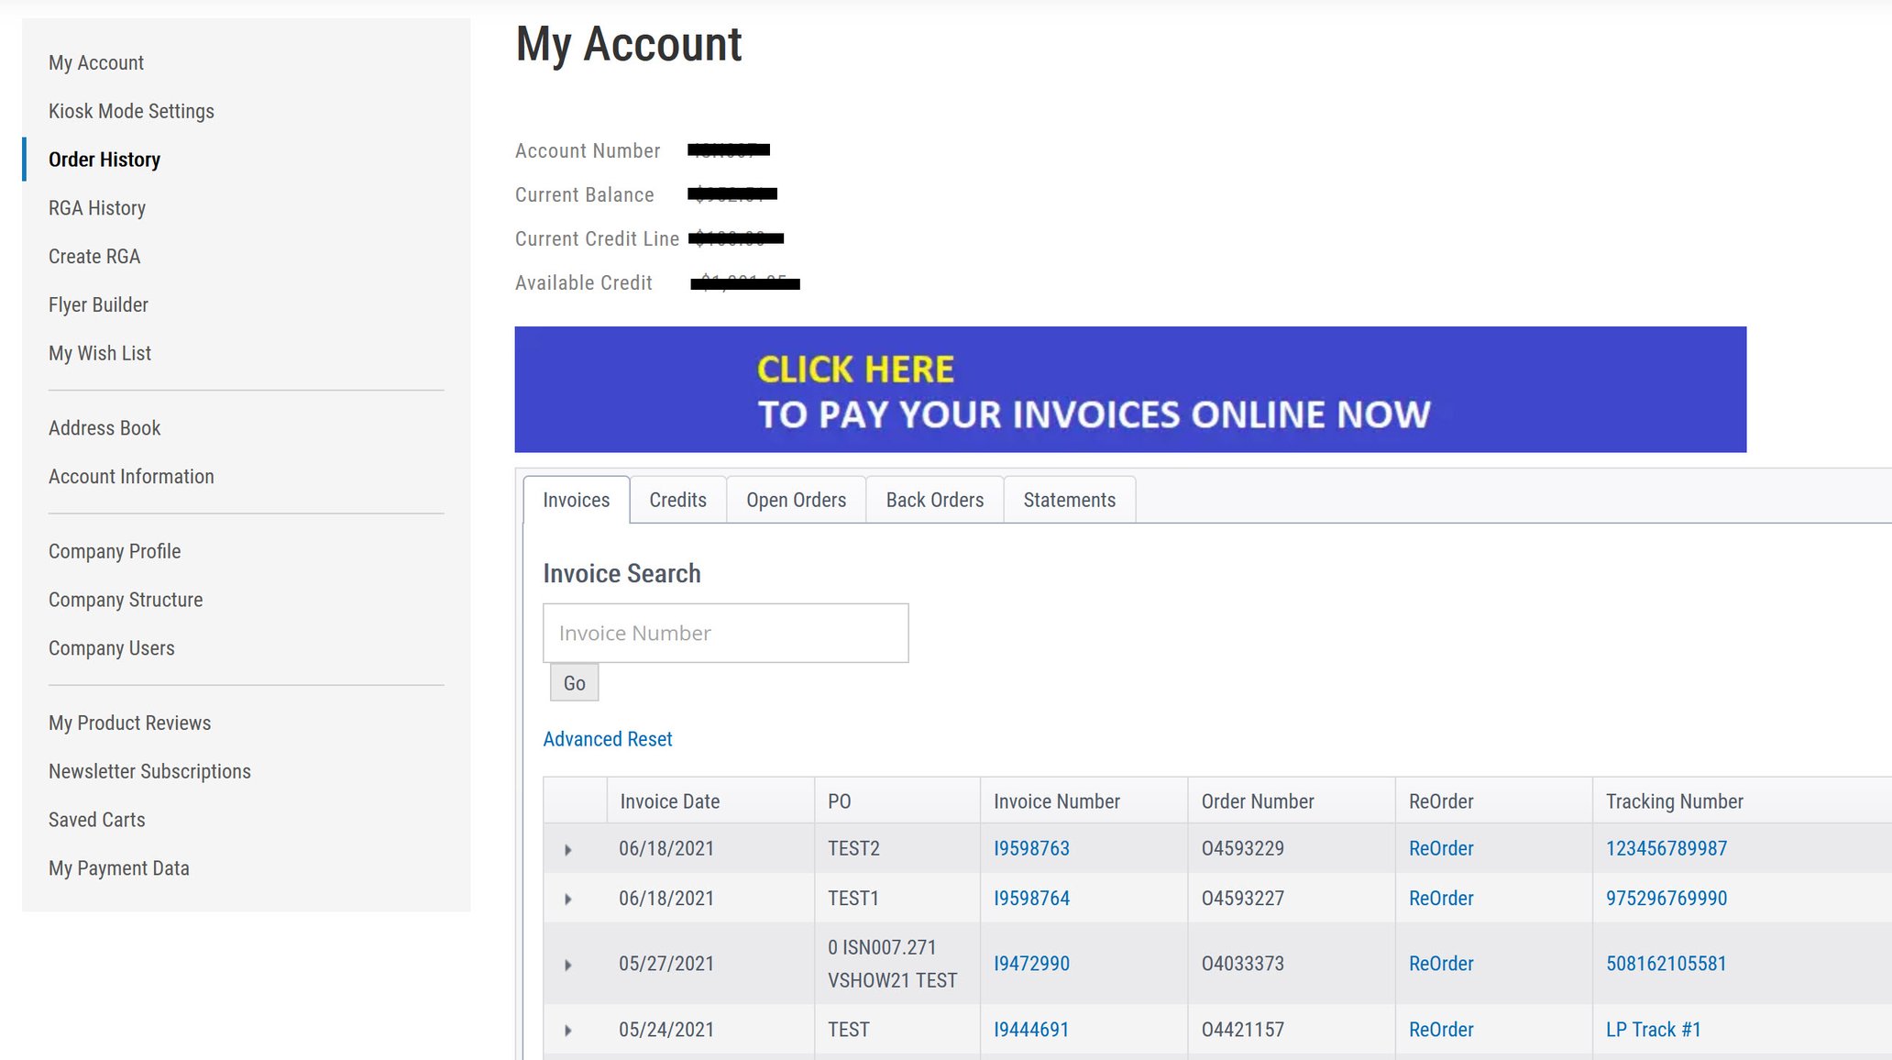The image size is (1892, 1060).
Task: ReOrder items from invoice I9444691
Action: point(1440,1029)
